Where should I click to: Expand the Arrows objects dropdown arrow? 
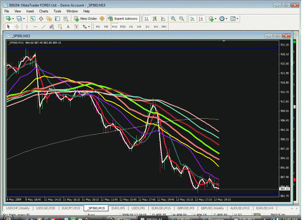coord(89,27)
